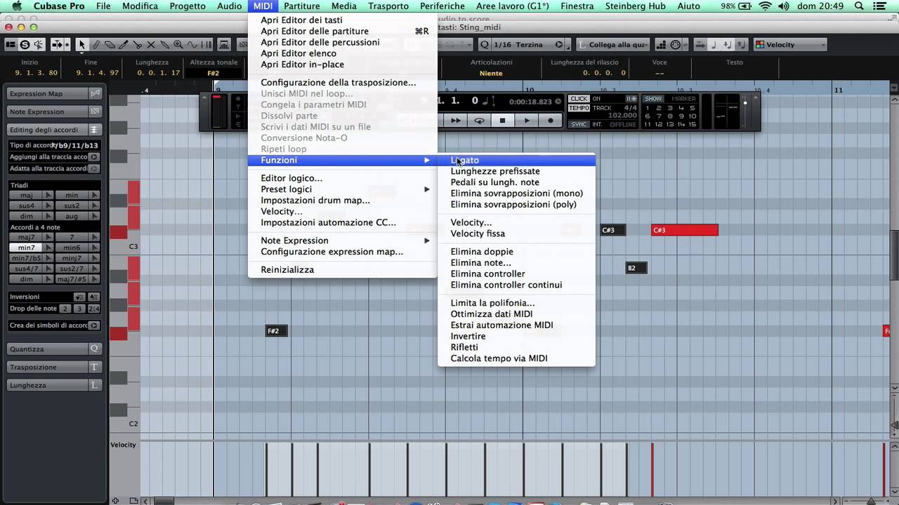
Task: Click the Editing degli accordi section icon
Action: point(94,130)
